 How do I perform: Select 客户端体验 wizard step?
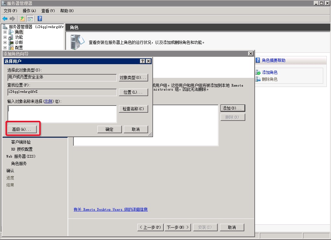coord(21,142)
